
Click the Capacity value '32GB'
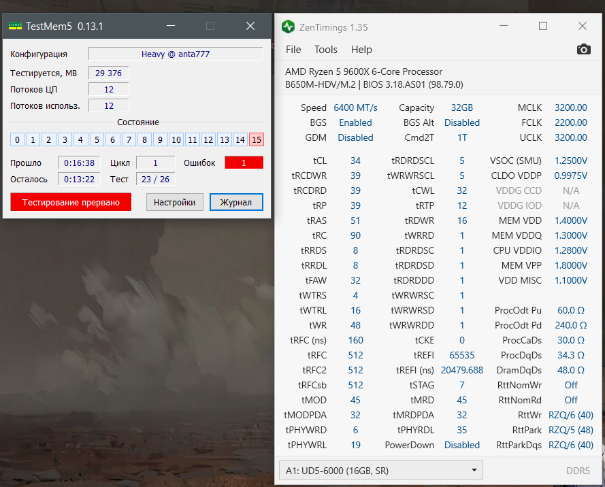[462, 107]
